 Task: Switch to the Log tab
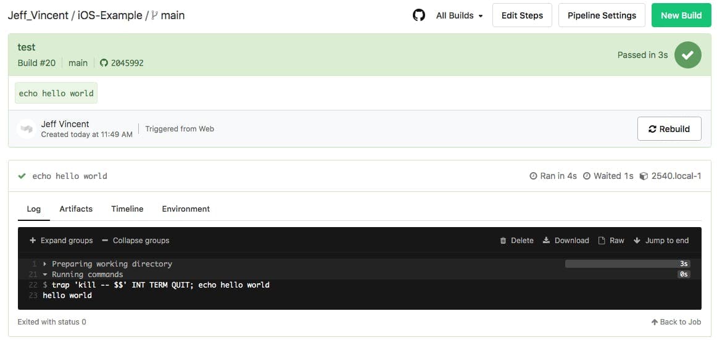pos(34,209)
